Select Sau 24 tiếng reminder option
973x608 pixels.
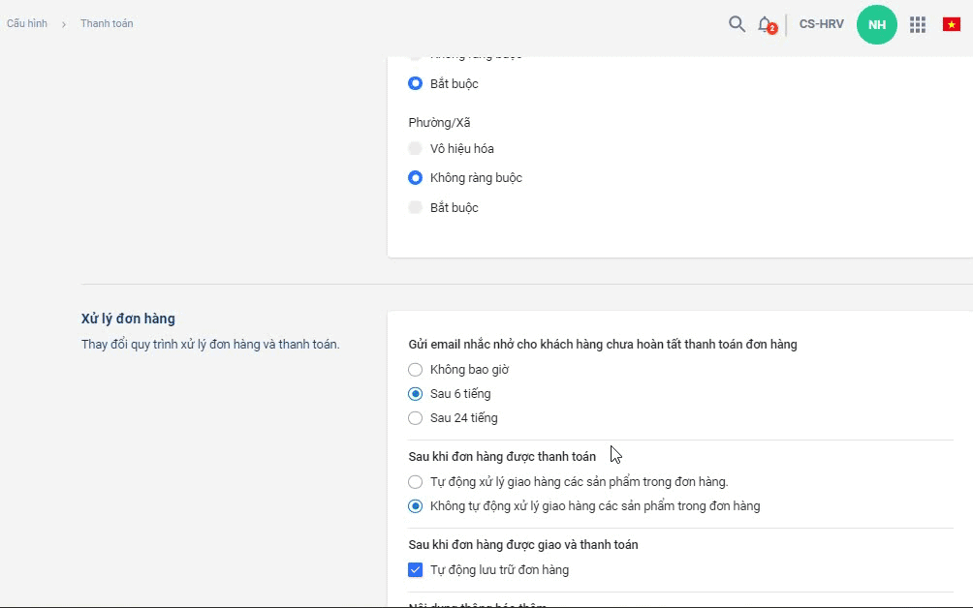[416, 418]
